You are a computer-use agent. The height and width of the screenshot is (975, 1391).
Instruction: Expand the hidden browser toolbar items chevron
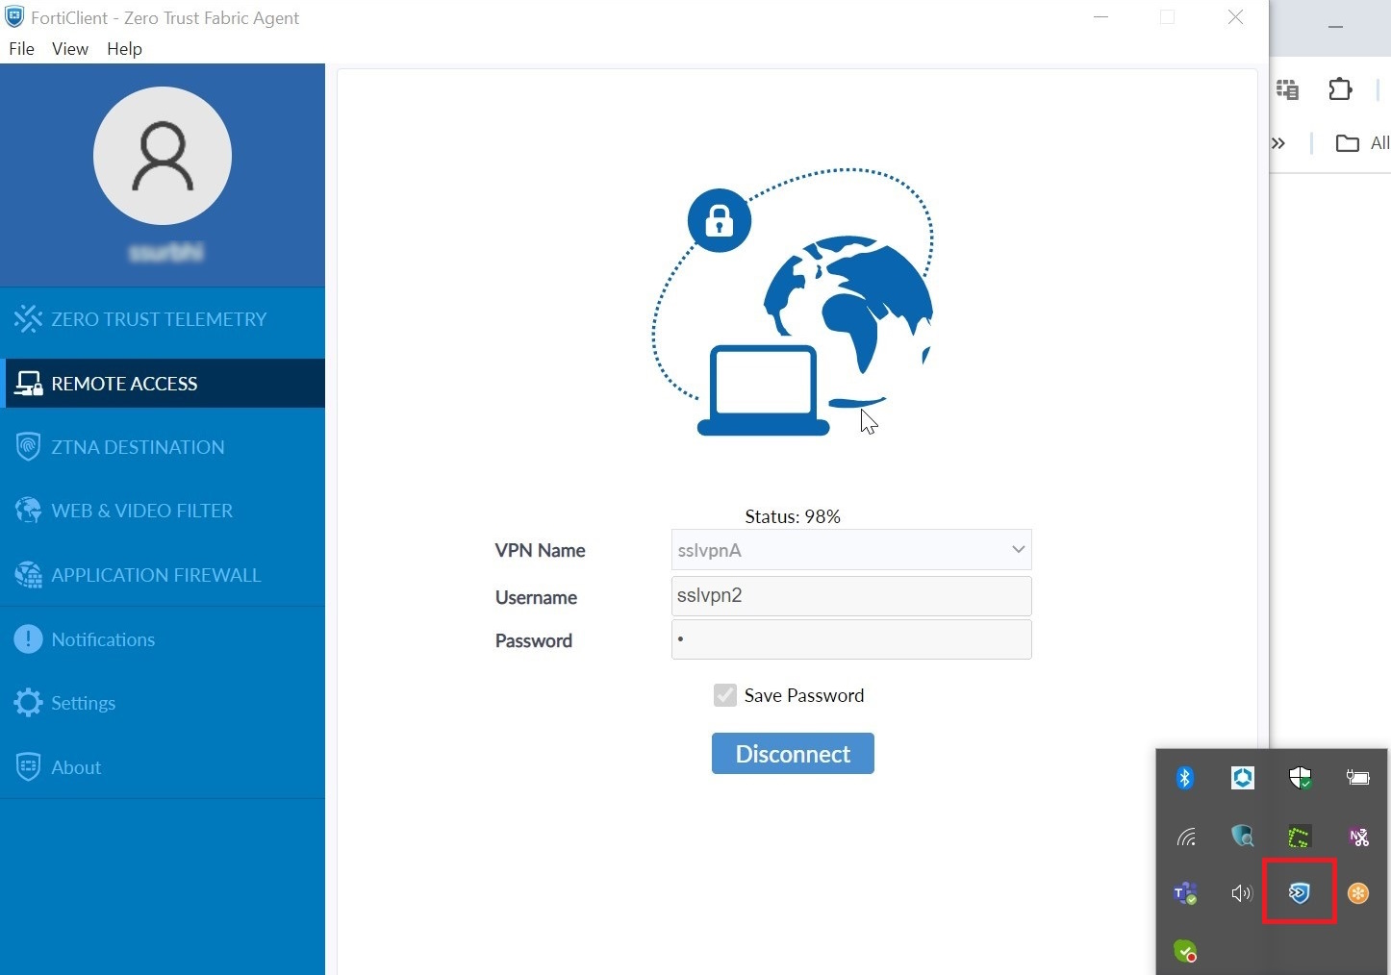point(1277,142)
